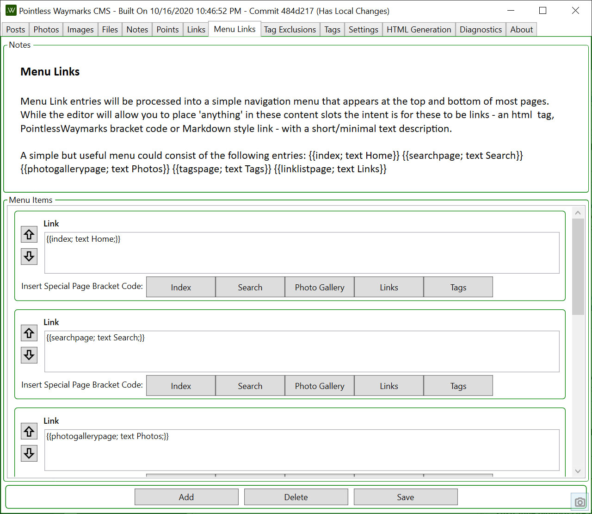
Task: Insert Links code in Home link item
Action: (389, 287)
